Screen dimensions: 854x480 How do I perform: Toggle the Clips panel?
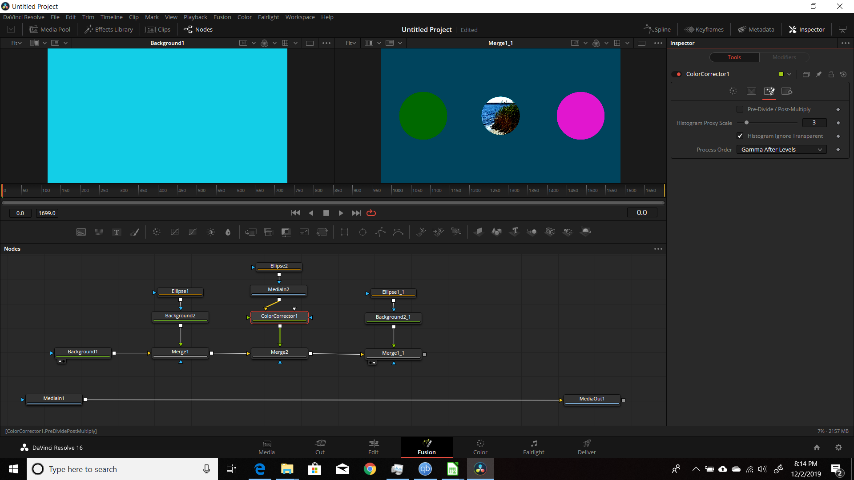pos(158,29)
